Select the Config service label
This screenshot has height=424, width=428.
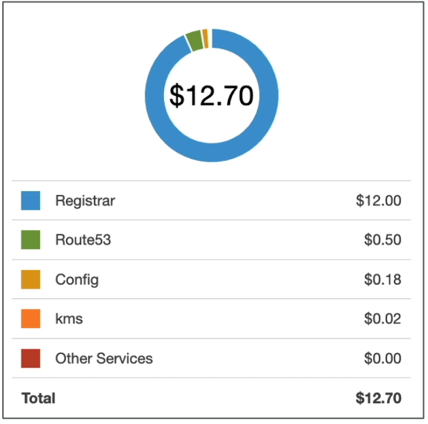(77, 280)
